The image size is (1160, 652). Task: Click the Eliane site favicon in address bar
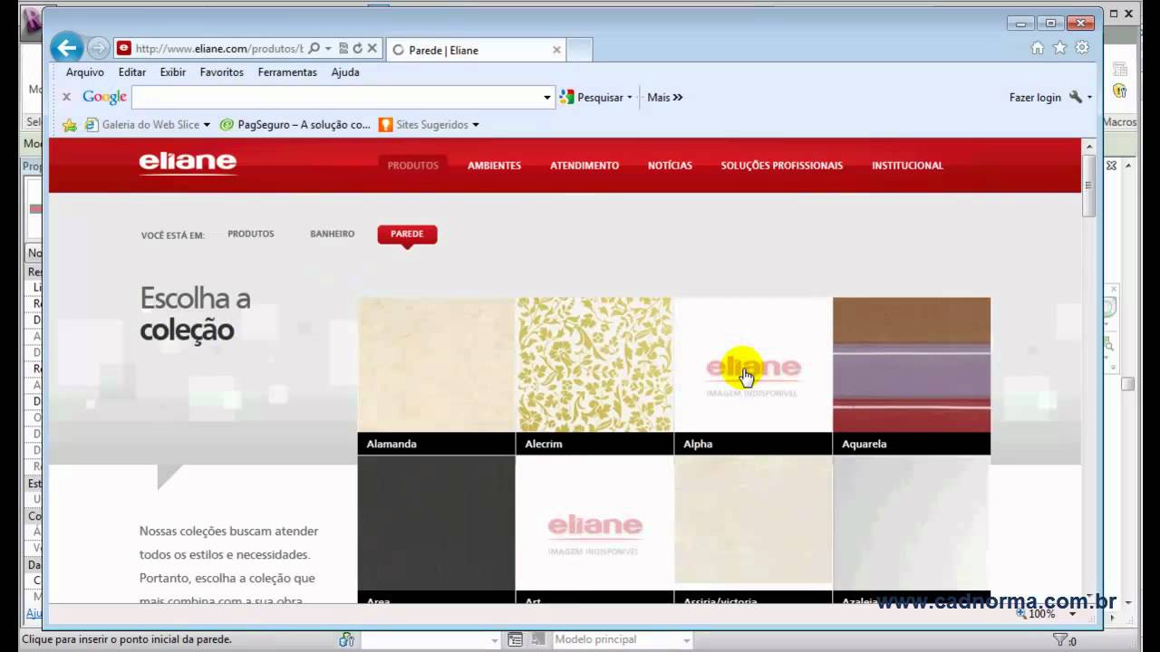pos(123,49)
